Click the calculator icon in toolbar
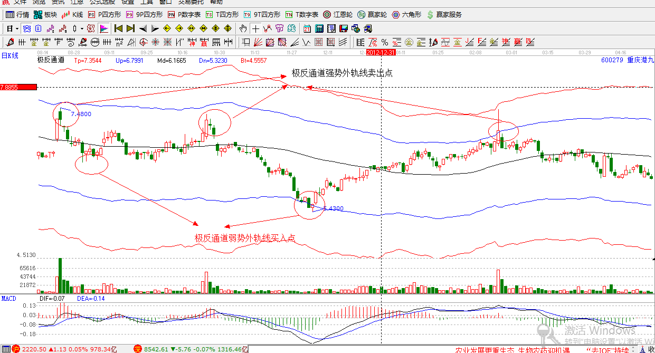Image resolution: width=655 pixels, height=353 pixels. click(x=319, y=28)
